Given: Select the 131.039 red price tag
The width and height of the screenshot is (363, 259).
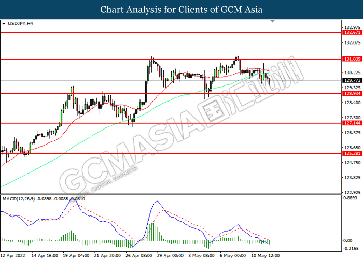Looking at the screenshot, I should tap(352, 59).
